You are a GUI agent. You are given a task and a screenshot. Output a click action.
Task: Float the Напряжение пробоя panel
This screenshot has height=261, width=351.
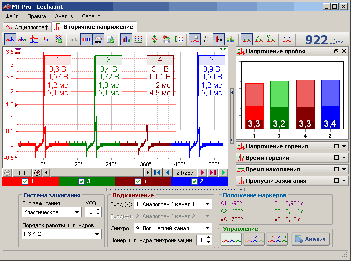[x=336, y=51]
